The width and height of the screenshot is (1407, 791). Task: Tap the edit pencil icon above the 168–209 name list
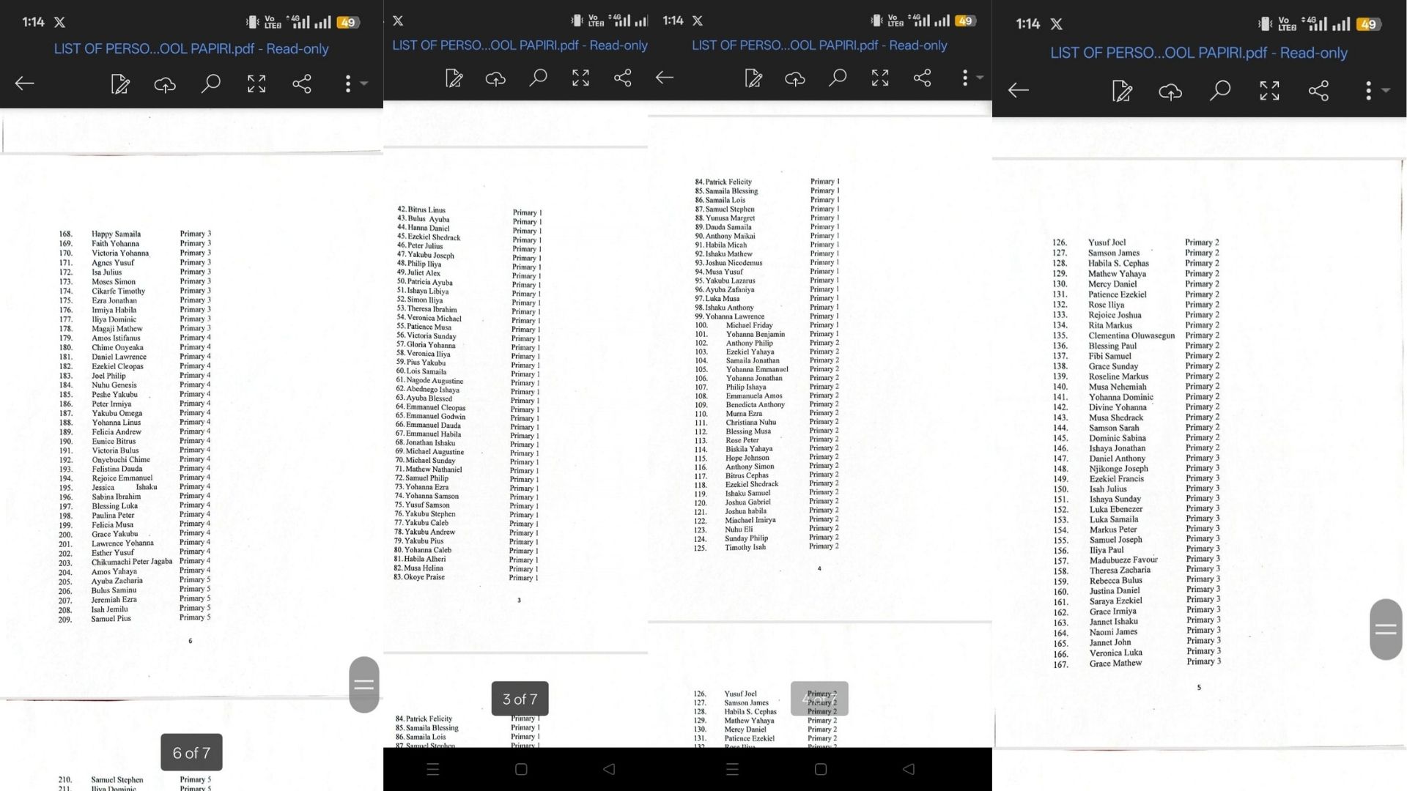point(120,84)
